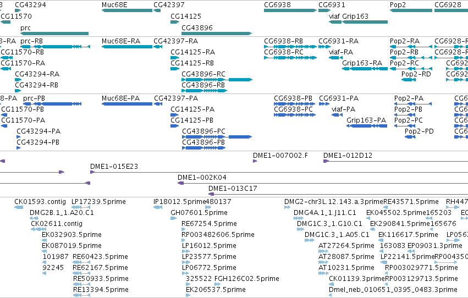Select the CG42397 gene arrow

[157, 10]
